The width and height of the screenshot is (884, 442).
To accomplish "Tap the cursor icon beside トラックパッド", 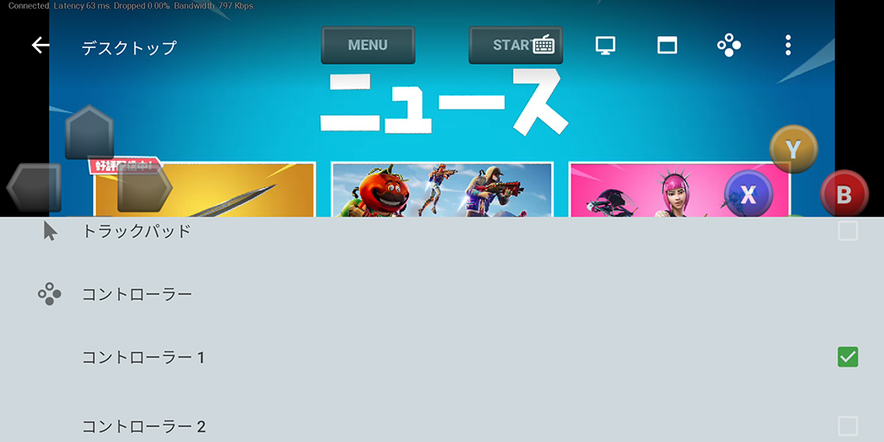I will (x=50, y=231).
